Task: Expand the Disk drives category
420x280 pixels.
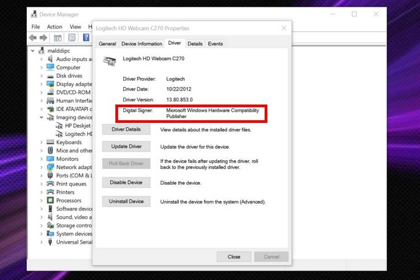Action: point(41,76)
